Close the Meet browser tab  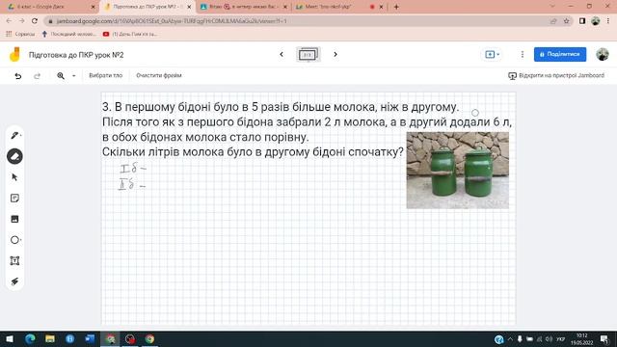(381, 7)
